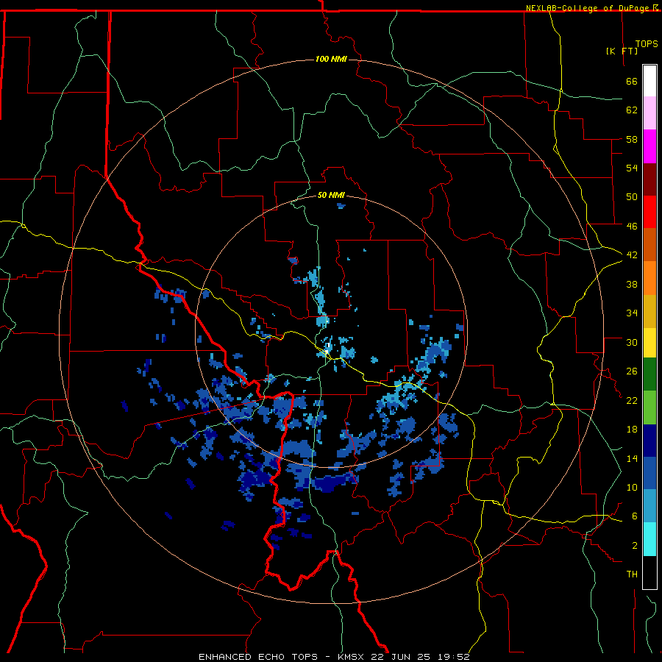The width and height of the screenshot is (662, 662).
Task: Click the '10' legend value
Action: tap(632, 488)
